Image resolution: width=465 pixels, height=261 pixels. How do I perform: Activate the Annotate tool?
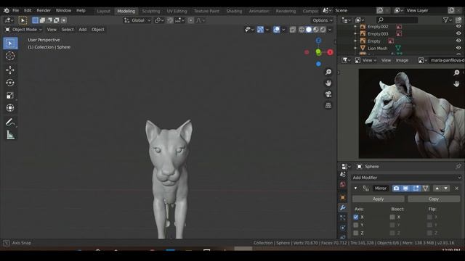pos(10,122)
